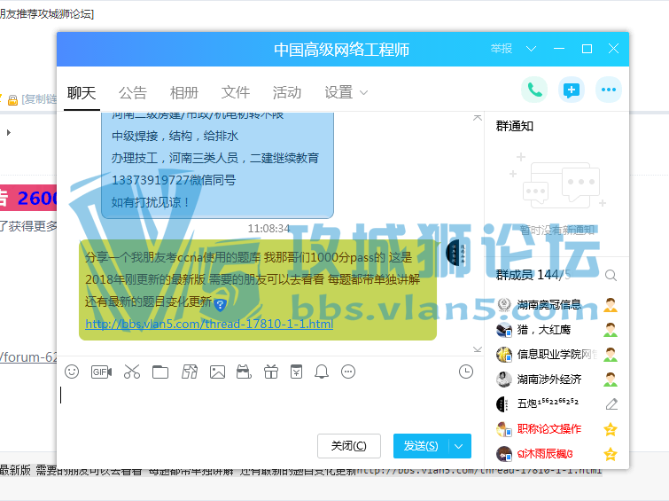Click the blue new-message plus icon
This screenshot has width=669, height=501.
pyautogui.click(x=572, y=90)
